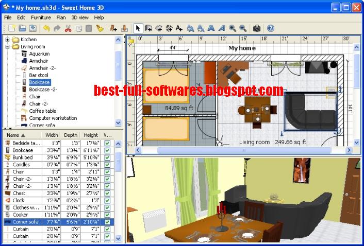Open the Help menu
This screenshot has width=364, height=246.
coord(99,17)
